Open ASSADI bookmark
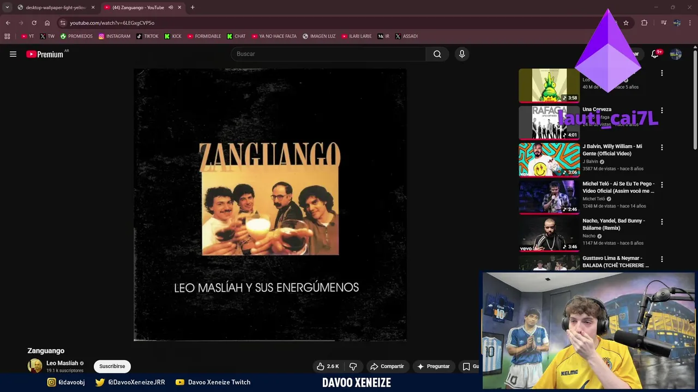 point(406,36)
